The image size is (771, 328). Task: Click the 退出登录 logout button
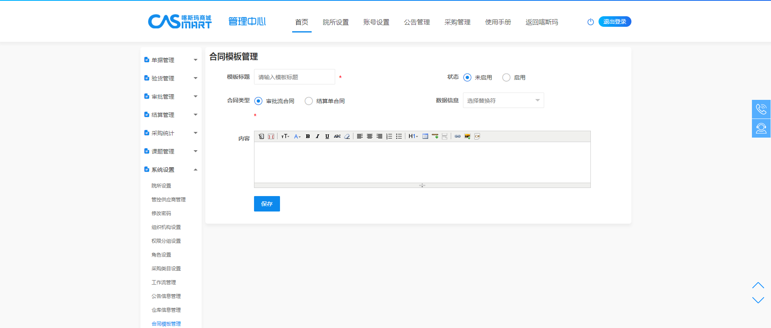coord(614,22)
